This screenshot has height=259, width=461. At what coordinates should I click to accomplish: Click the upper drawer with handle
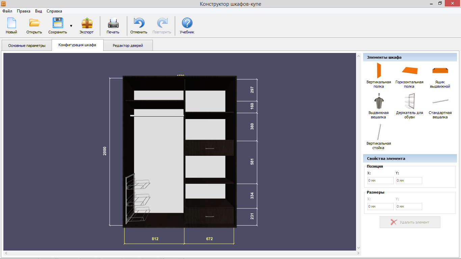210,148
